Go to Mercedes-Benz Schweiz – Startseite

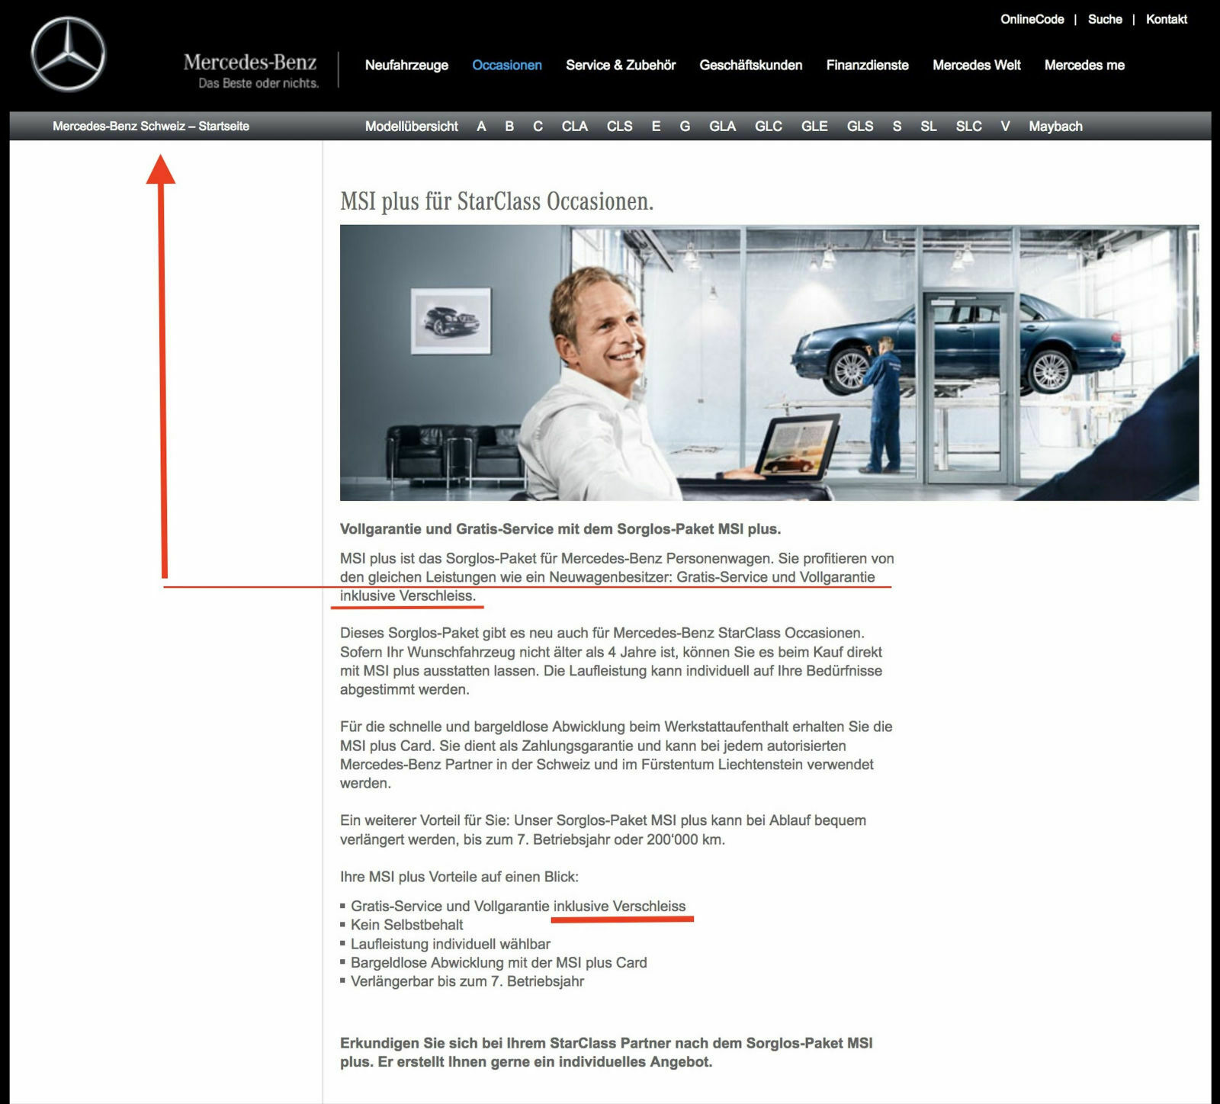pyautogui.click(x=151, y=127)
